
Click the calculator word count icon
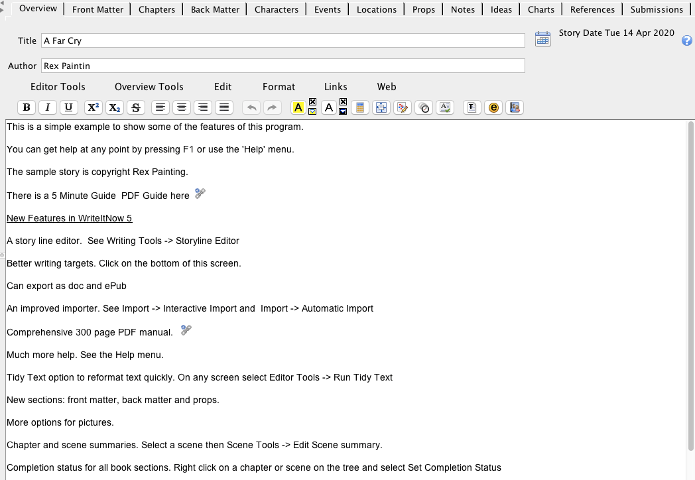[x=360, y=107]
